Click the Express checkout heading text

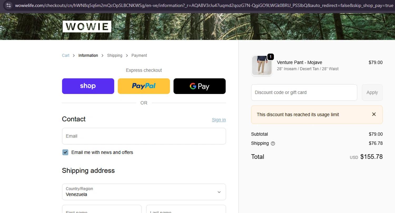pos(144,70)
